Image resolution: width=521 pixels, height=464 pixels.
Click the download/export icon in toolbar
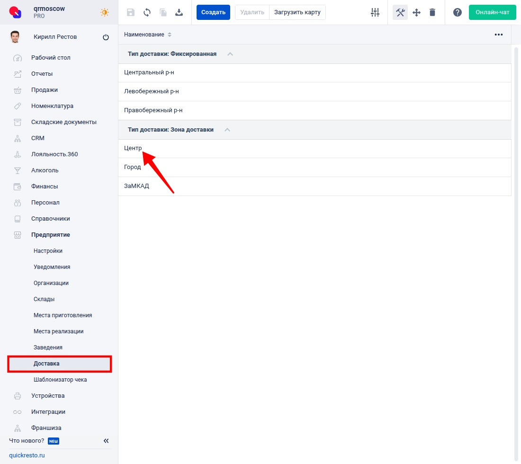[x=179, y=12]
